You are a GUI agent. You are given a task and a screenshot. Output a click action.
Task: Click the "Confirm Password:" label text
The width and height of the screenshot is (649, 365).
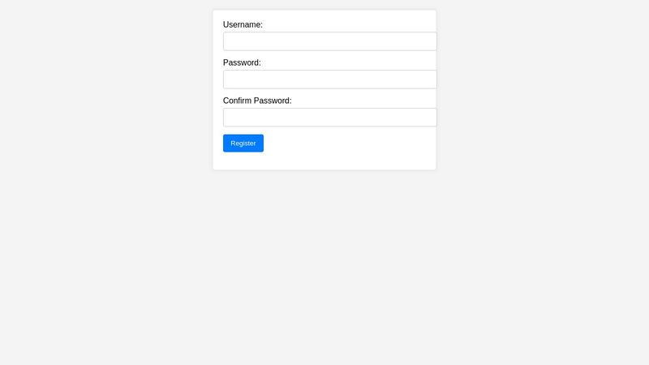(x=257, y=101)
